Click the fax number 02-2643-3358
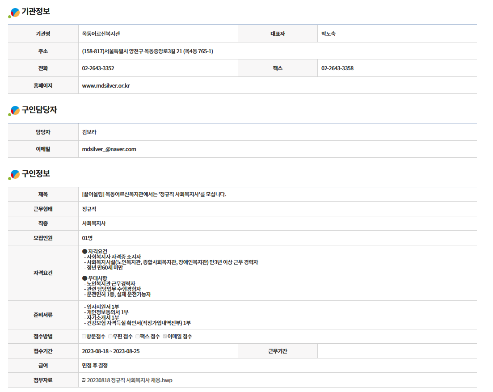 point(337,68)
